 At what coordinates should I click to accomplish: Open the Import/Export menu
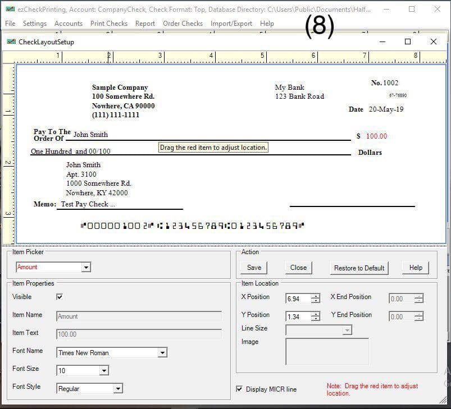(231, 24)
